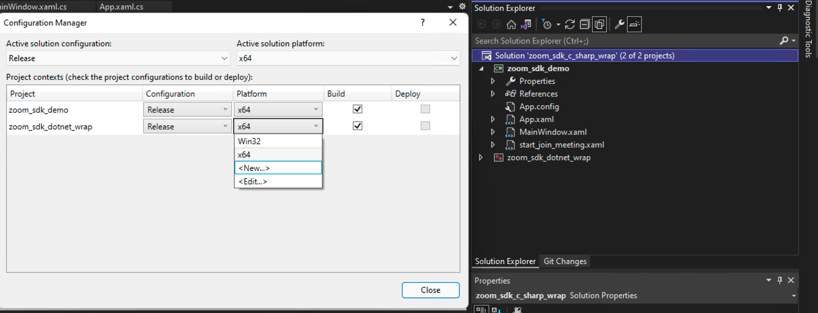Click the help question mark in Configuration Manager
Viewport: 818px width, 313px height.
point(423,23)
